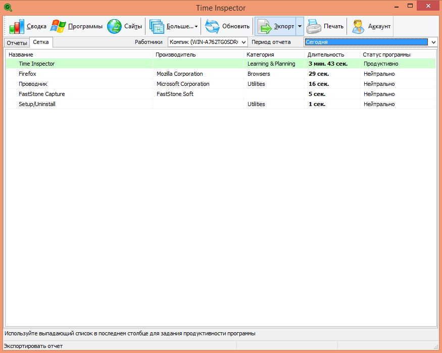Click the Learning & Planning category cell
442x353 pixels.
click(271, 64)
